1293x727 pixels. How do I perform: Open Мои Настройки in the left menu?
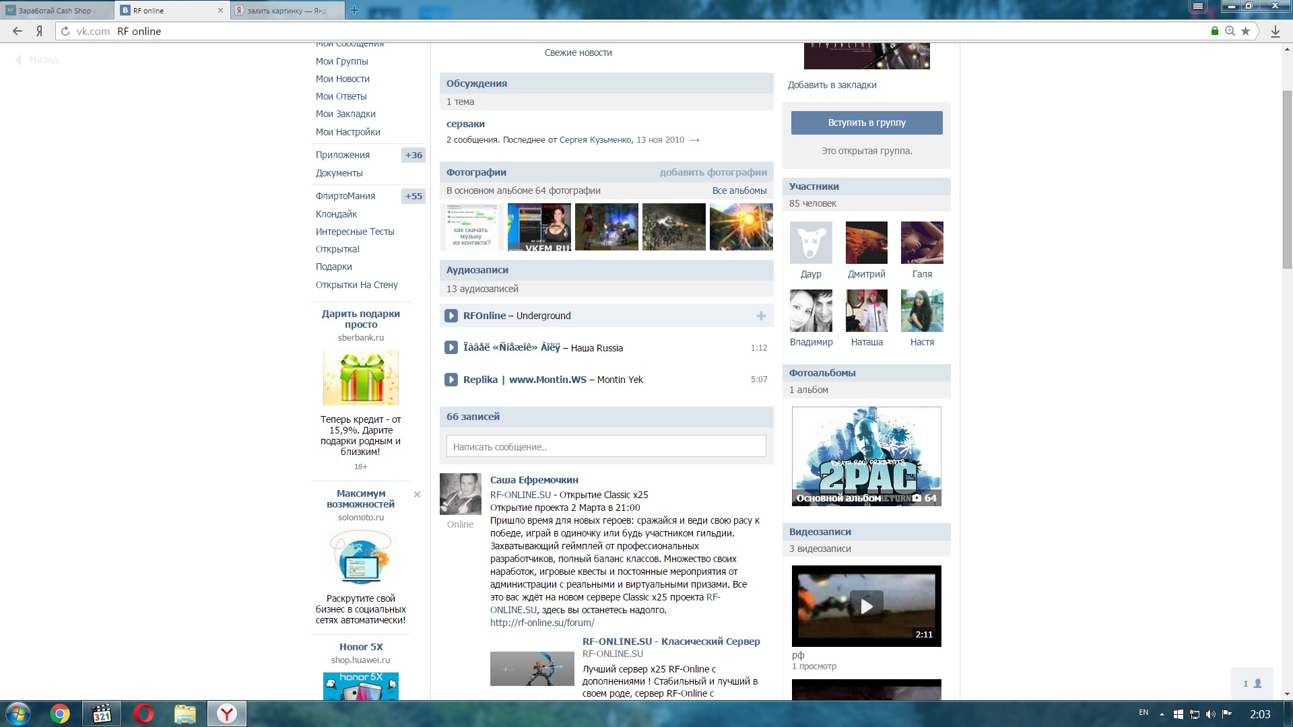tap(348, 132)
